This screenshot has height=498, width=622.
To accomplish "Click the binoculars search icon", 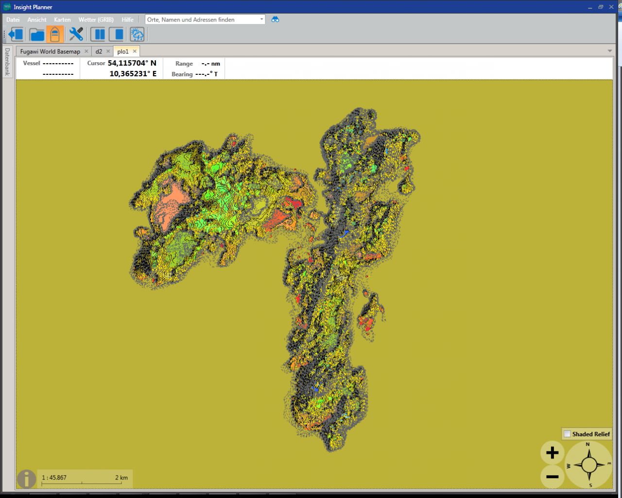I will [x=275, y=19].
